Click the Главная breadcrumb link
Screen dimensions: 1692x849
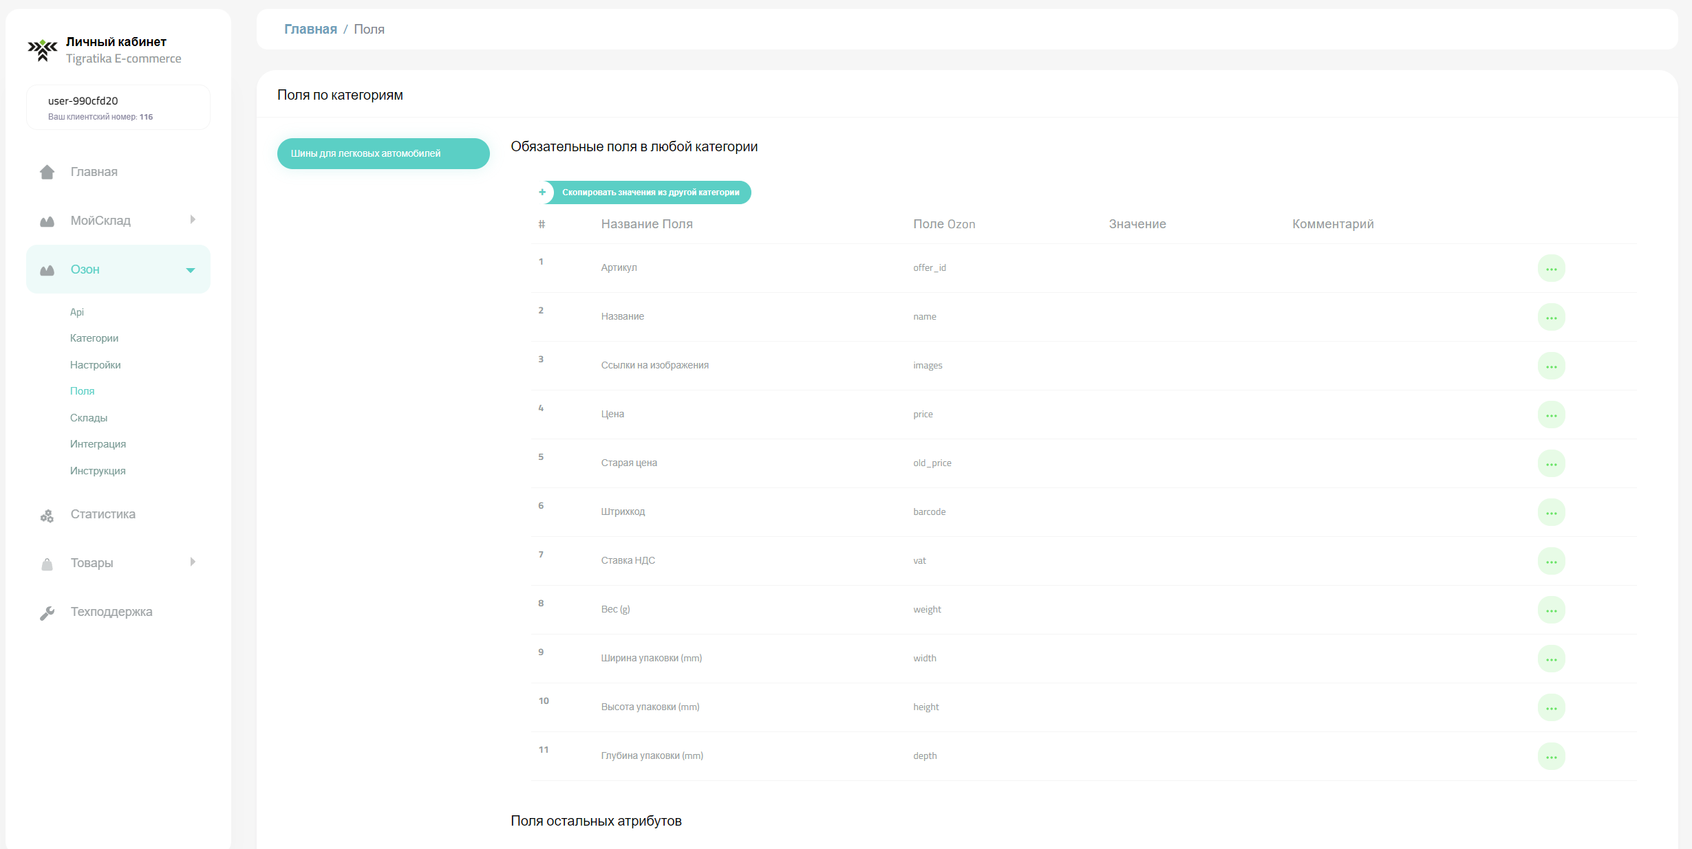311,30
